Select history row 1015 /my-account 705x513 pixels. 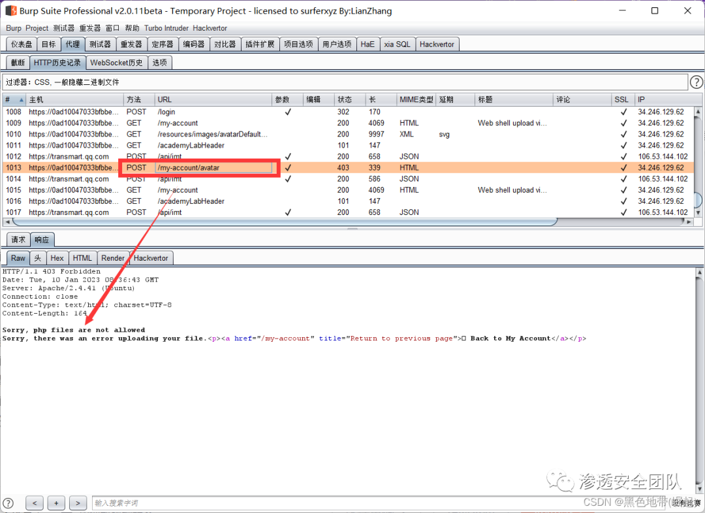[348, 190]
